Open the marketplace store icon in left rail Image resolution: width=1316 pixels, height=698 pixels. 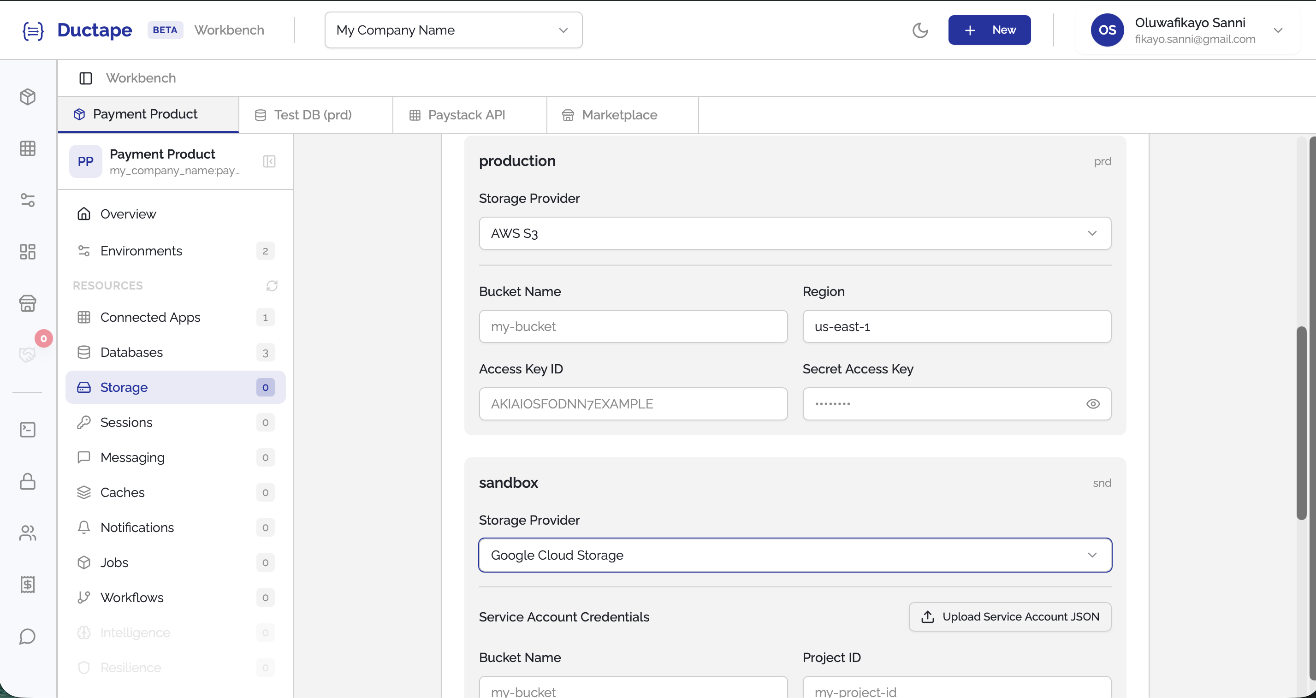(x=27, y=303)
